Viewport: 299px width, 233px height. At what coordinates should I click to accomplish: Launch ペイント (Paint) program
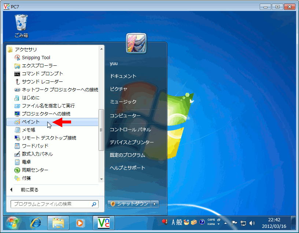click(30, 122)
